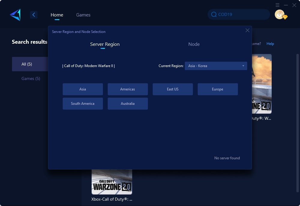The height and width of the screenshot is (206, 300).
Task: Minimize the application window
Action: click(286, 5)
